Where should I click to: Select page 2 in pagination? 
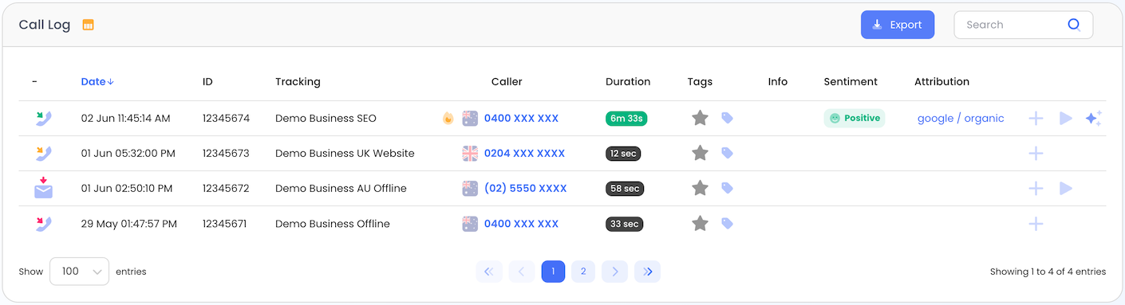(583, 272)
